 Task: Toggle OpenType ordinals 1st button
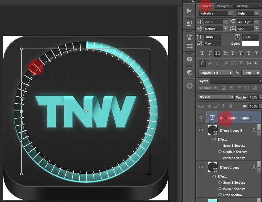pos(249,63)
